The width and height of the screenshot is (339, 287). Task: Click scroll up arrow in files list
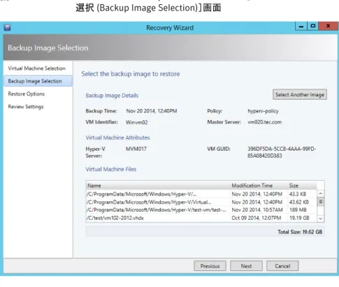[x=321, y=193]
